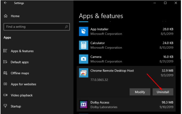The width and height of the screenshot is (182, 114).
Task: Click the Startup sidebar icon
Action: (x=5, y=106)
